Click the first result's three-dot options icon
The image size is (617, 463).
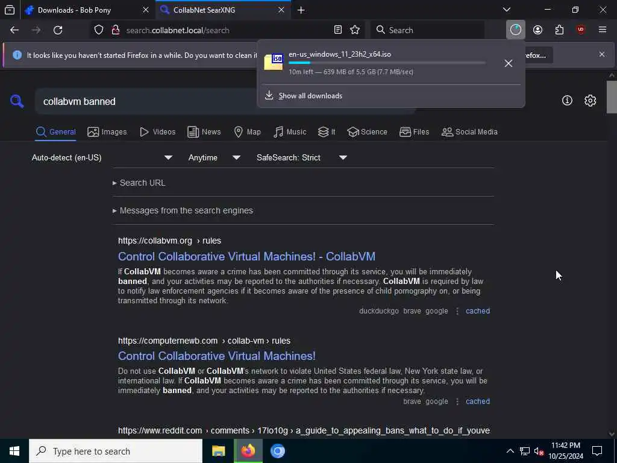point(457,311)
